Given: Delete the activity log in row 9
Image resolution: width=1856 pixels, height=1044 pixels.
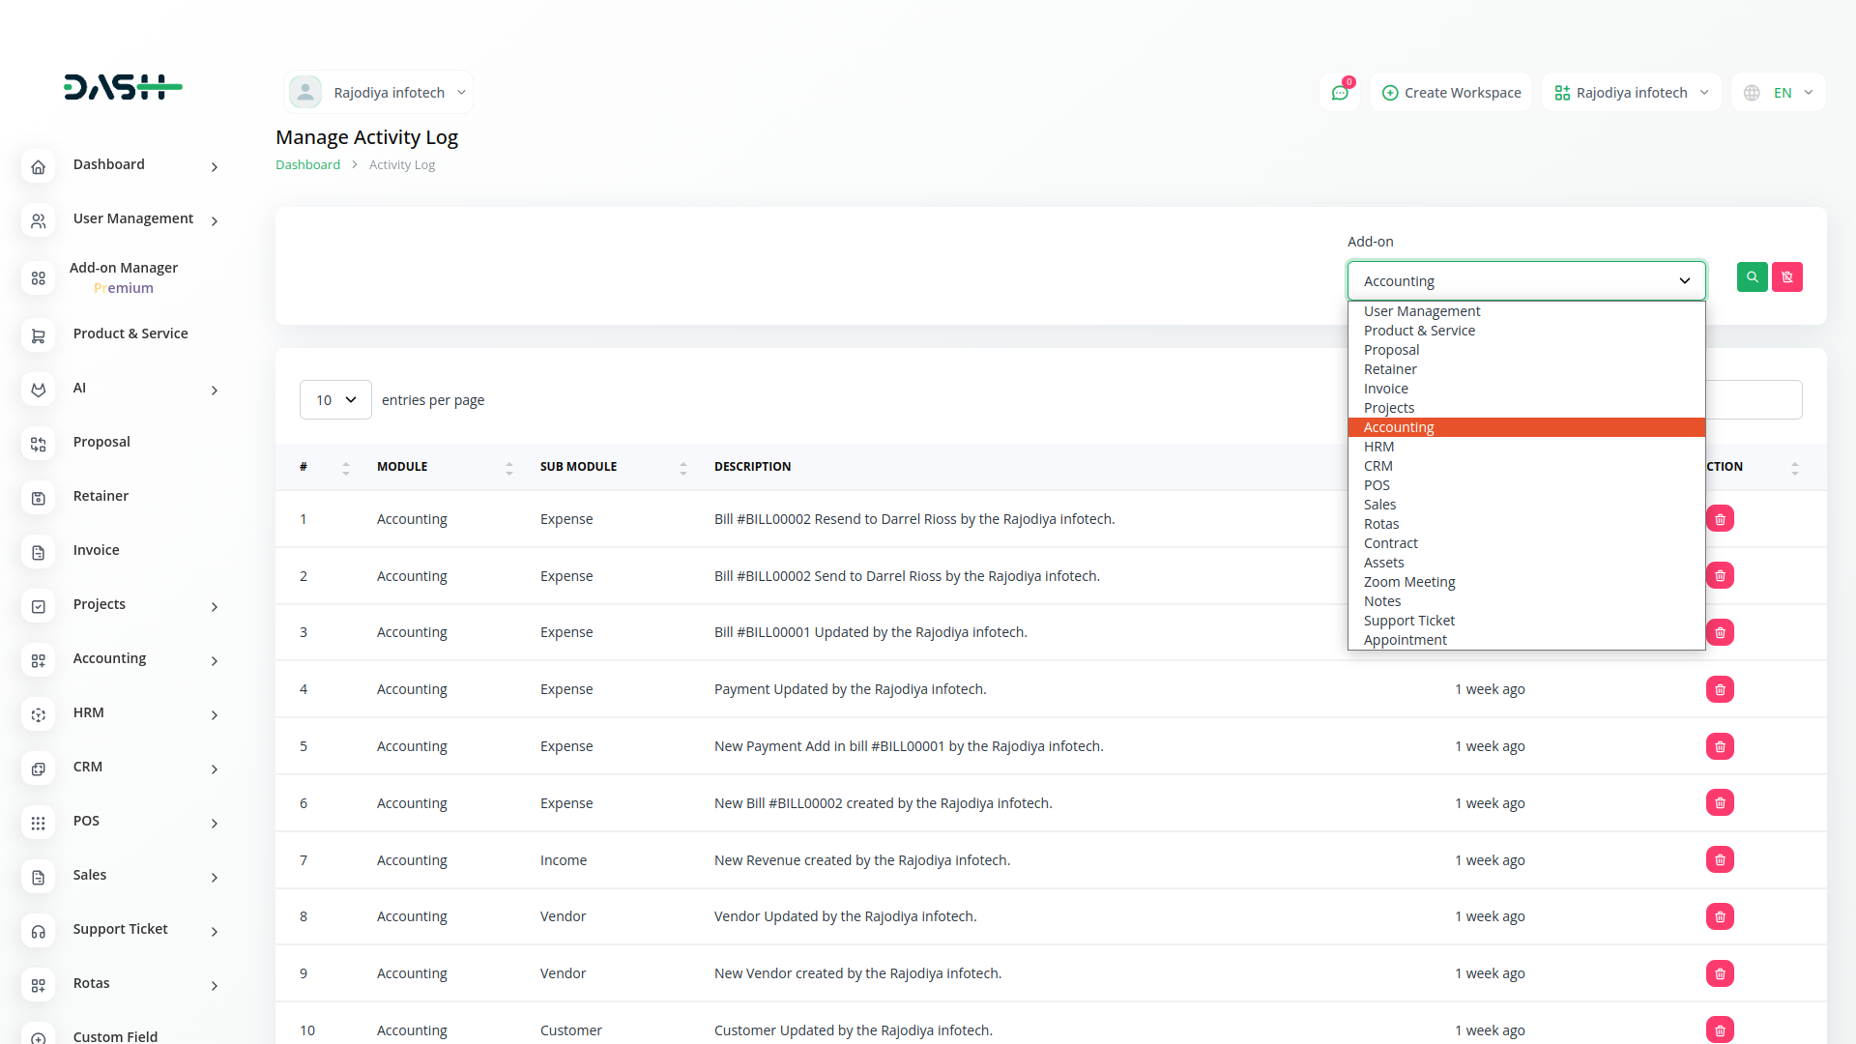Looking at the screenshot, I should (x=1720, y=973).
